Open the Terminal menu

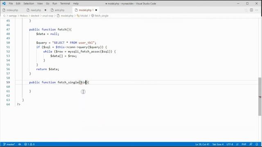coord(65,4)
